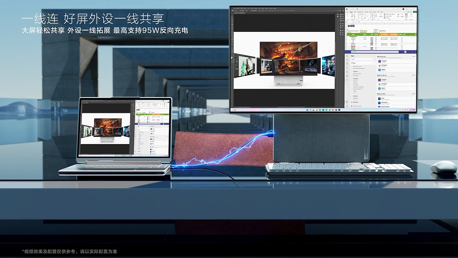Click the taskbar clock on monitor
This screenshot has width=458, height=258.
coord(411,110)
